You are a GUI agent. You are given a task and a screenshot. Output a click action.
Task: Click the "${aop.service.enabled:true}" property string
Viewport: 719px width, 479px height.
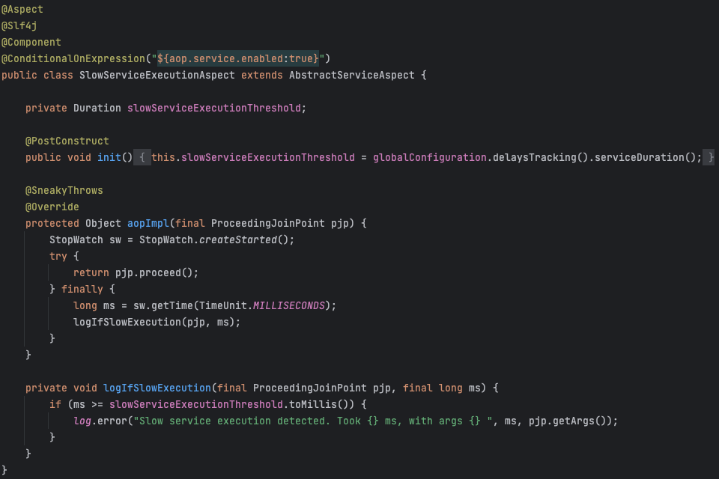click(238, 58)
